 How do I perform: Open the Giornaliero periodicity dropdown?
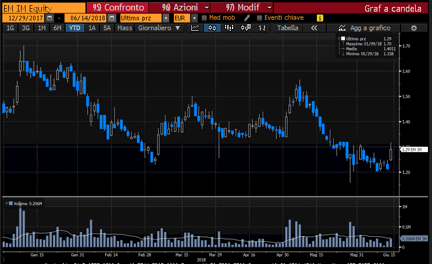point(159,28)
